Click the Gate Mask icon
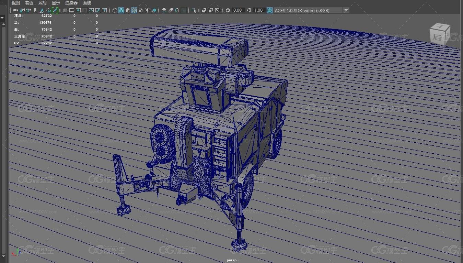Image resolution: width=463 pixels, height=263 pixels. point(85,10)
